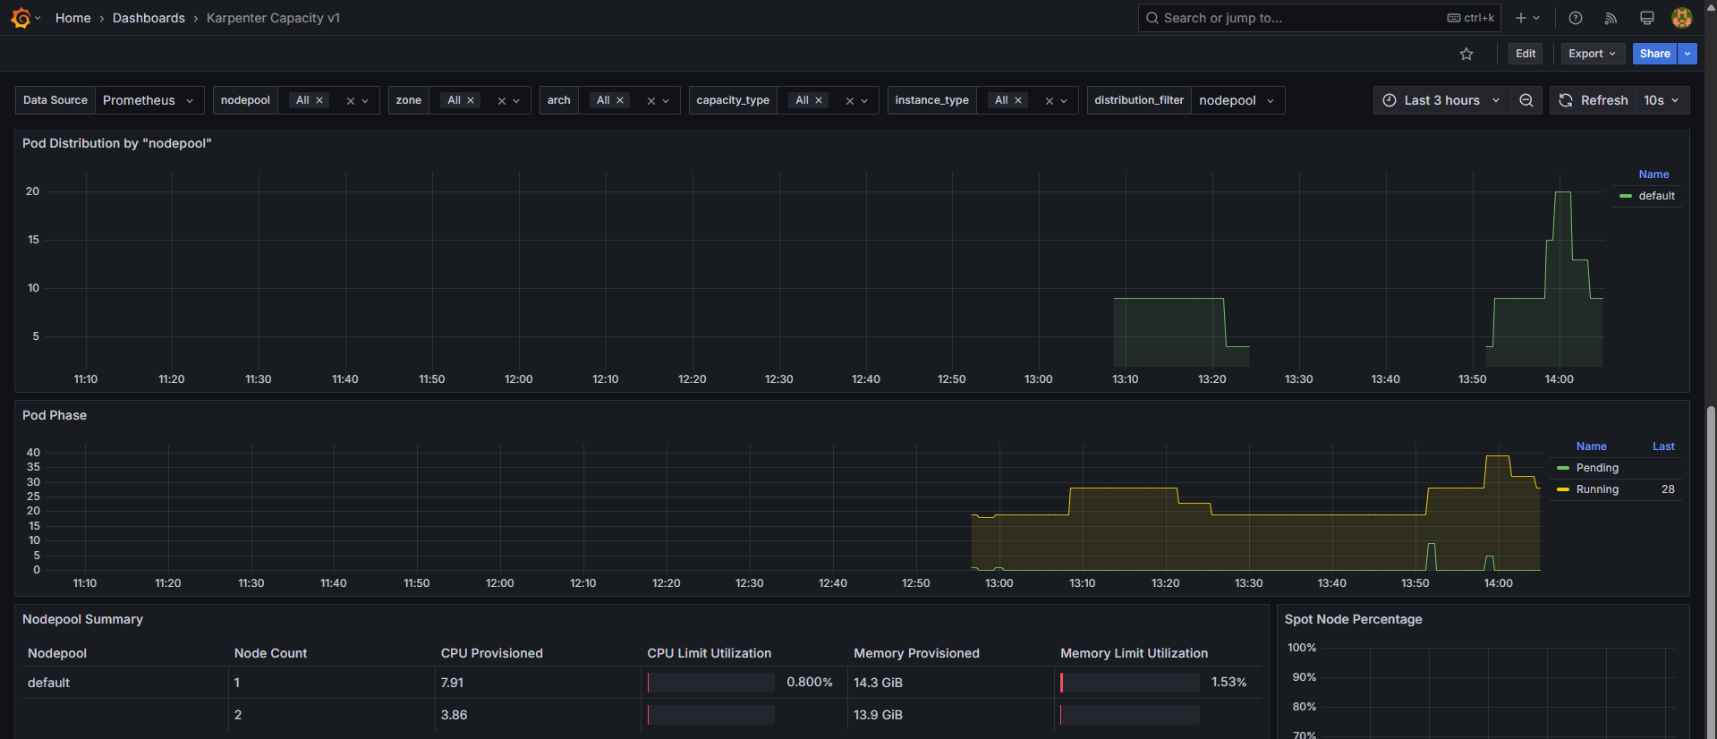Expand the dropdown next to the plus icon
1717x739 pixels.
[1537, 18]
